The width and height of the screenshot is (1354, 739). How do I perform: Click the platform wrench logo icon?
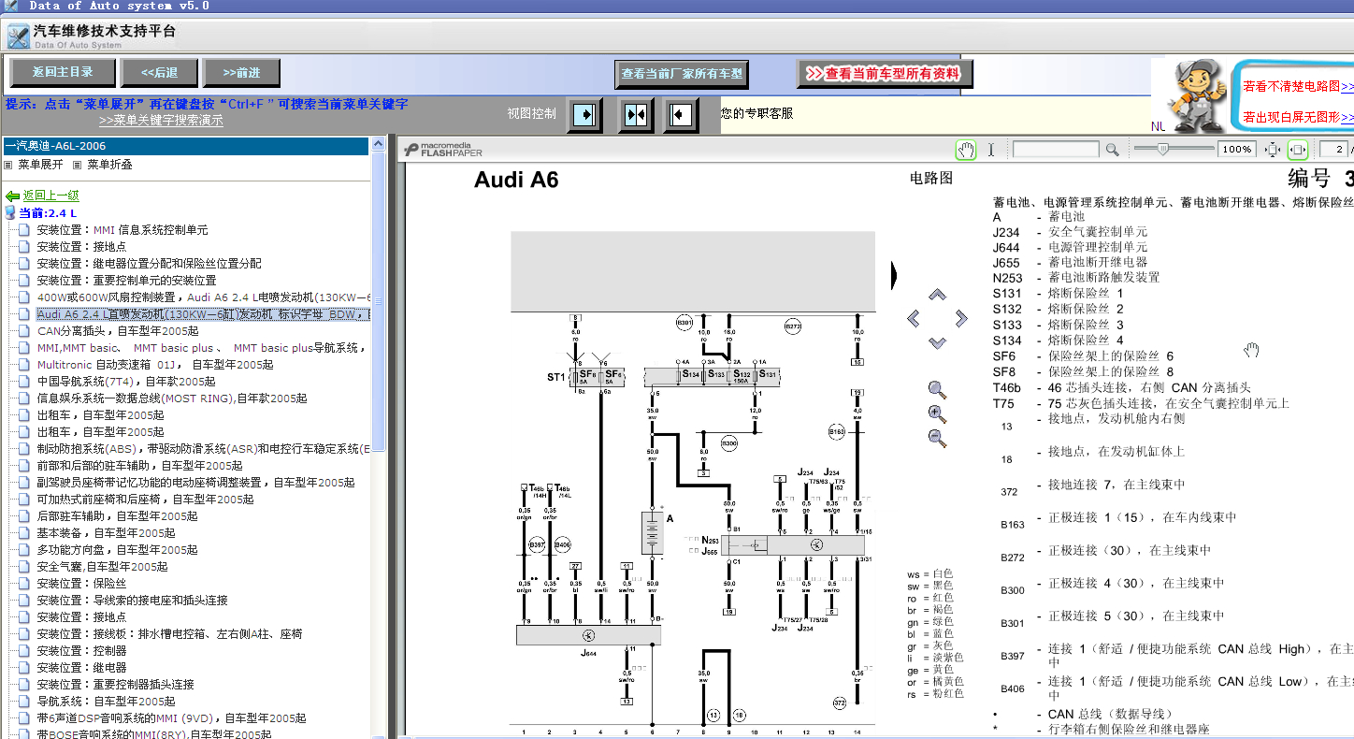coord(18,36)
